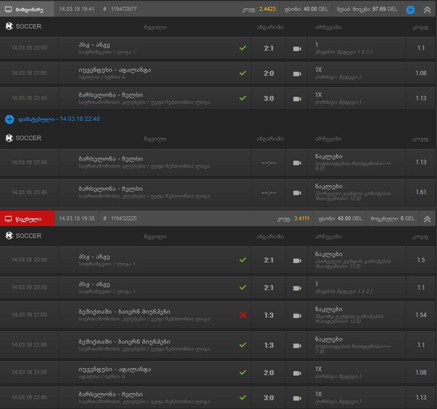Click the green check on ბარსელონა - ჩელსი in ticket 119432225
The height and width of the screenshot is (409, 437).
(243, 397)
